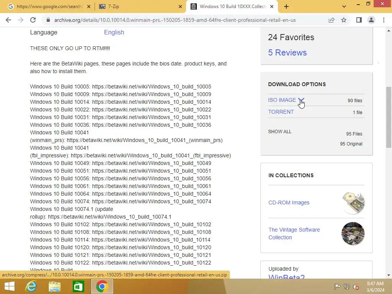Close the 7-Zip tab
Screen dimensions: 392x294
pos(180,7)
